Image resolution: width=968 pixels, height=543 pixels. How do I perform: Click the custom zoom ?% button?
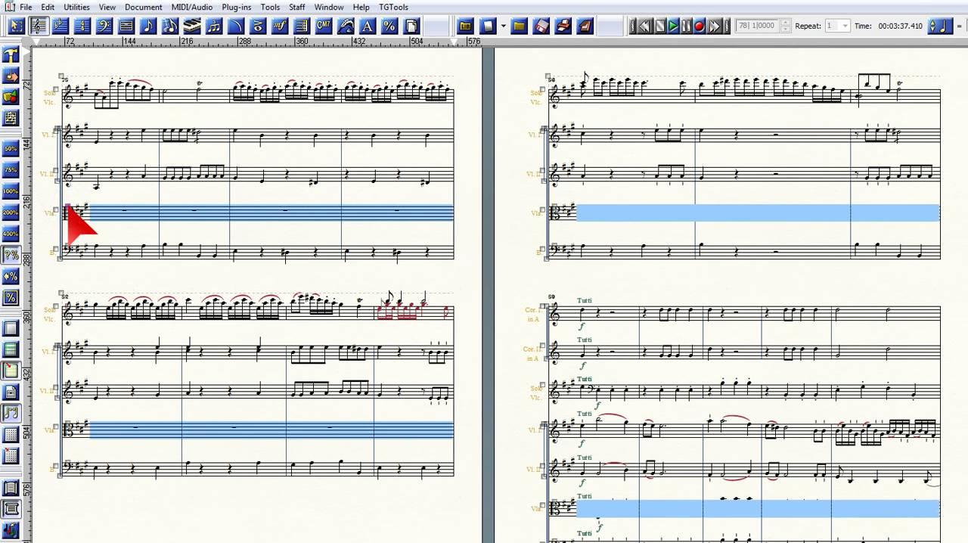tap(11, 255)
